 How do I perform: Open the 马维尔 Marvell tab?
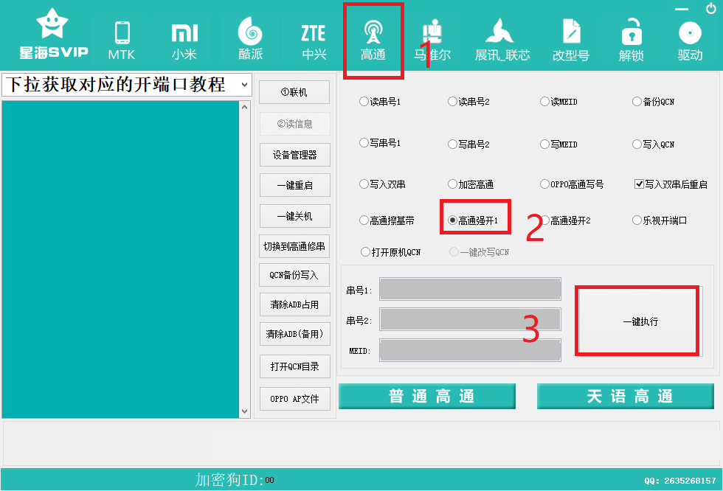coord(432,41)
